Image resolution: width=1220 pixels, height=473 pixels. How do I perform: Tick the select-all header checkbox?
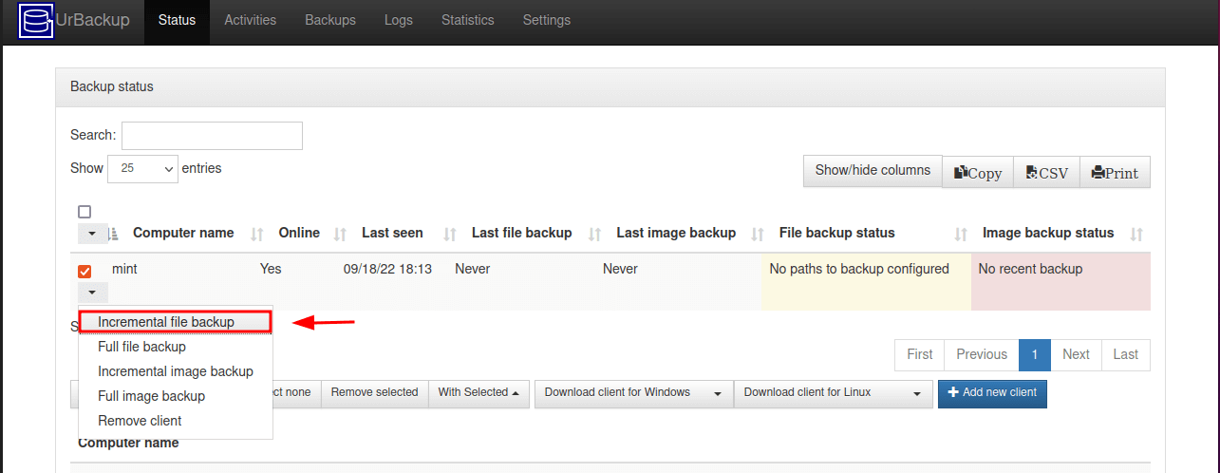pos(84,212)
